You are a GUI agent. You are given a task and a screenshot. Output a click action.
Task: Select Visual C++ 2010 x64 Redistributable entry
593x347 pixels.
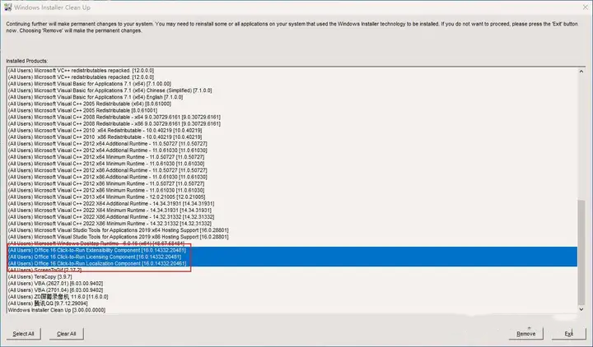point(105,131)
